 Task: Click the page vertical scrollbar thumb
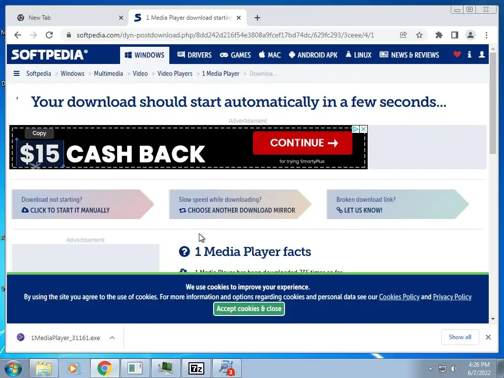coord(493,104)
